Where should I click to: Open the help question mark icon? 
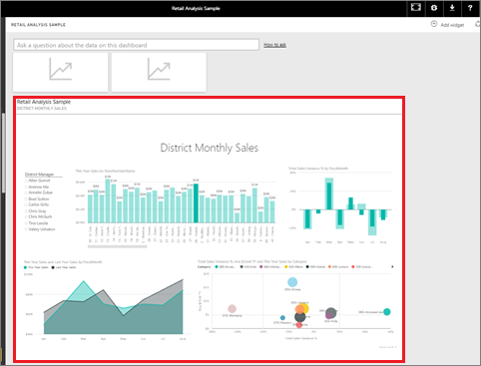(470, 8)
